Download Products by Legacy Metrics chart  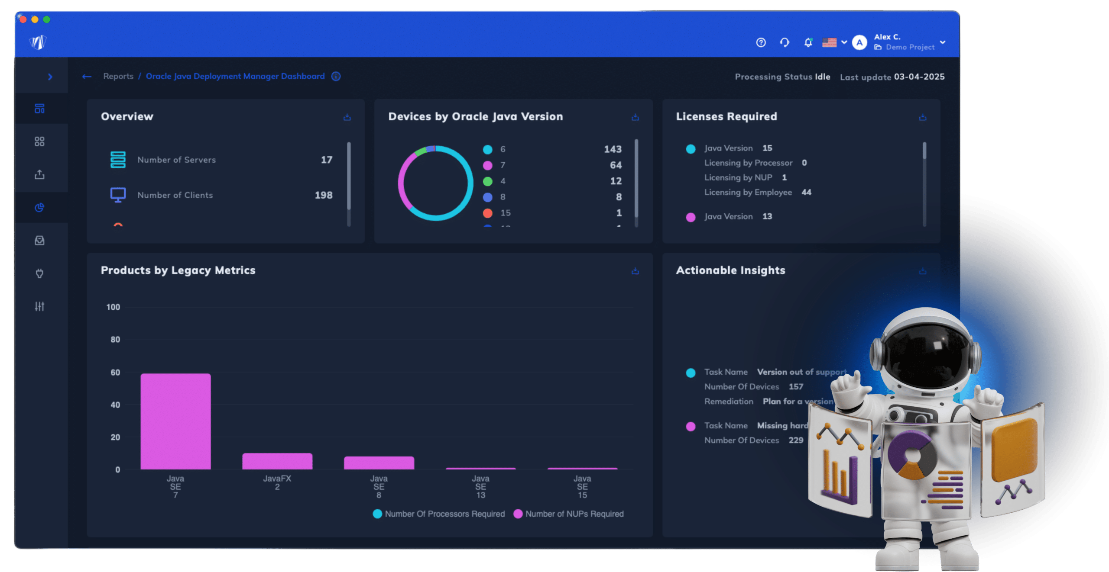635,271
